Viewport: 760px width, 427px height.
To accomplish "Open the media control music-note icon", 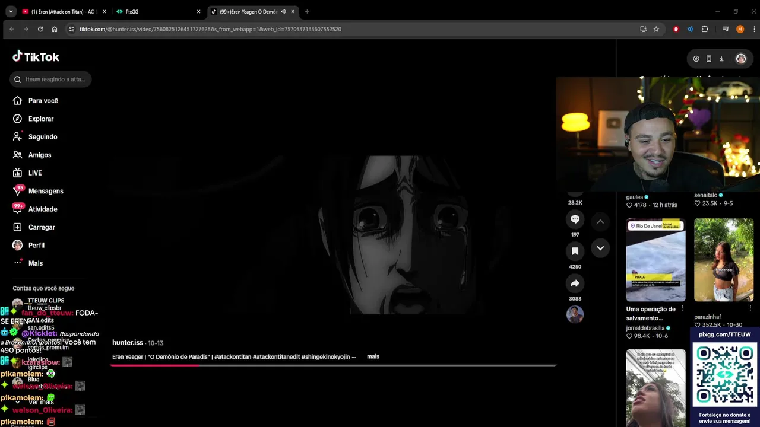I will pyautogui.click(x=726, y=29).
